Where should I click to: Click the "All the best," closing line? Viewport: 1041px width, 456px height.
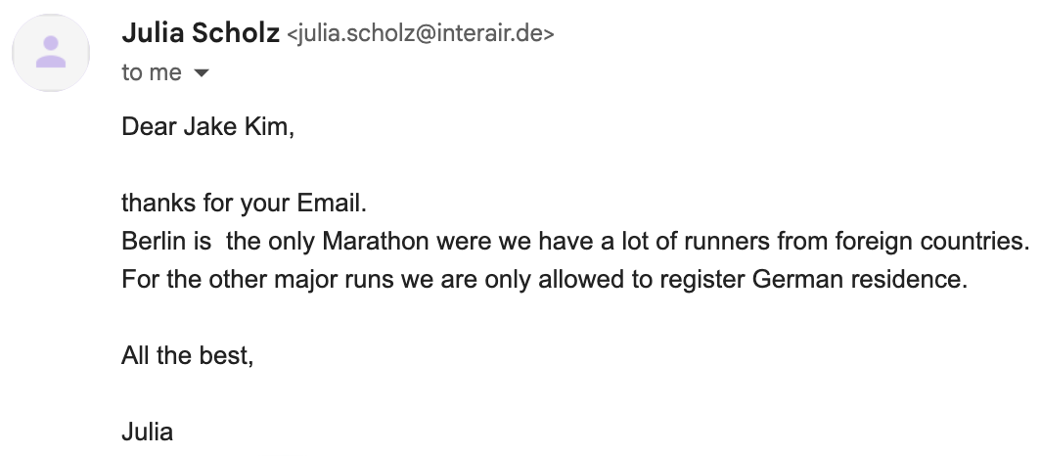pyautogui.click(x=187, y=355)
